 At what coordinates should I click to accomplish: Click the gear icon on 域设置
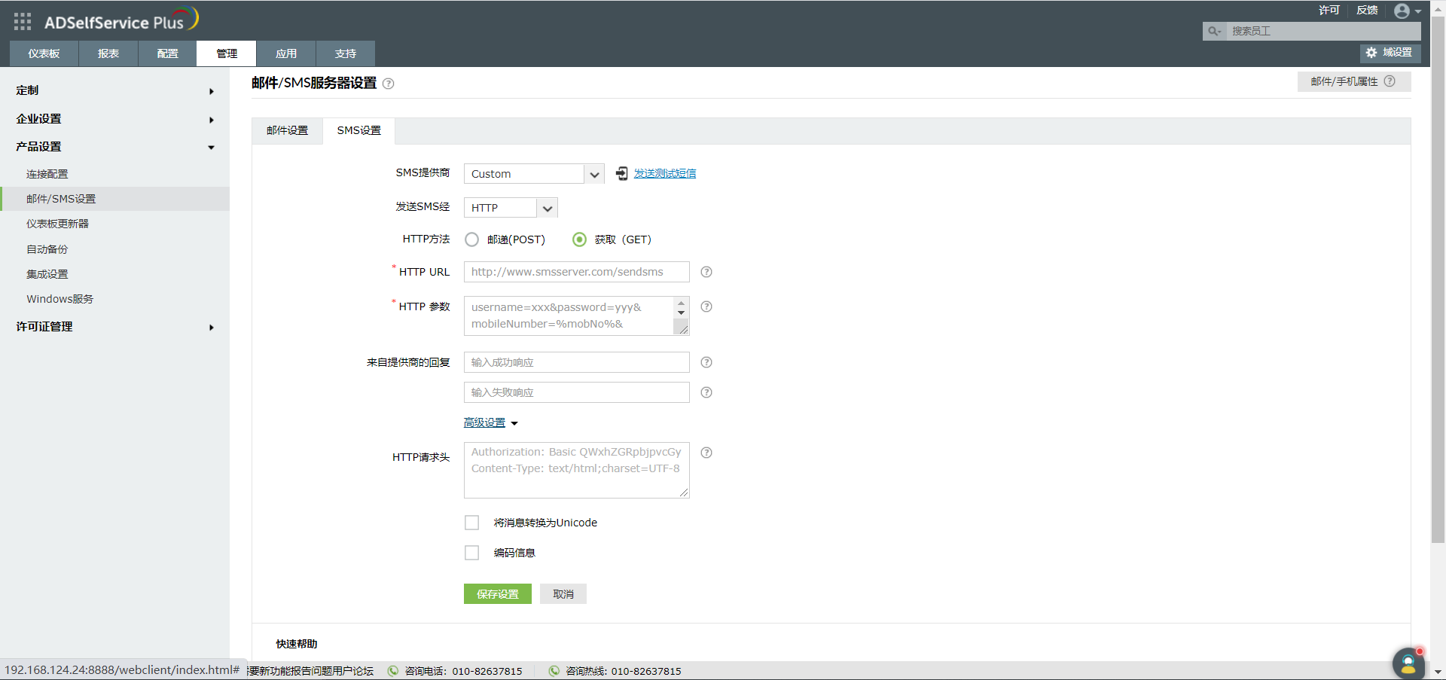click(1371, 53)
